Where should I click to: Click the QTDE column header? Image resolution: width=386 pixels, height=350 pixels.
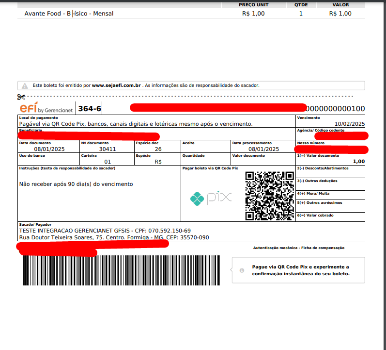point(301,5)
